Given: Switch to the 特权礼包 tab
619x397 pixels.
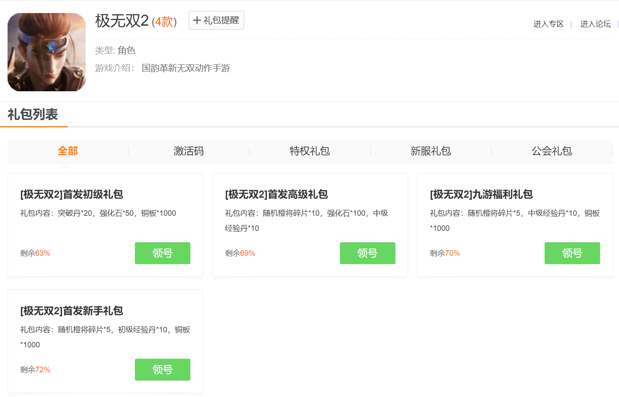Looking at the screenshot, I should click(310, 151).
